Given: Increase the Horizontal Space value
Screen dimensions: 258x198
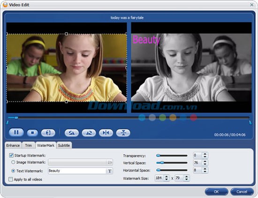Looking at the screenshot, I should (x=205, y=169).
